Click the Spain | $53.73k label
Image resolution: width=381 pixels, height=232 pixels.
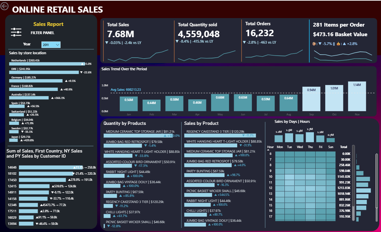21,103
